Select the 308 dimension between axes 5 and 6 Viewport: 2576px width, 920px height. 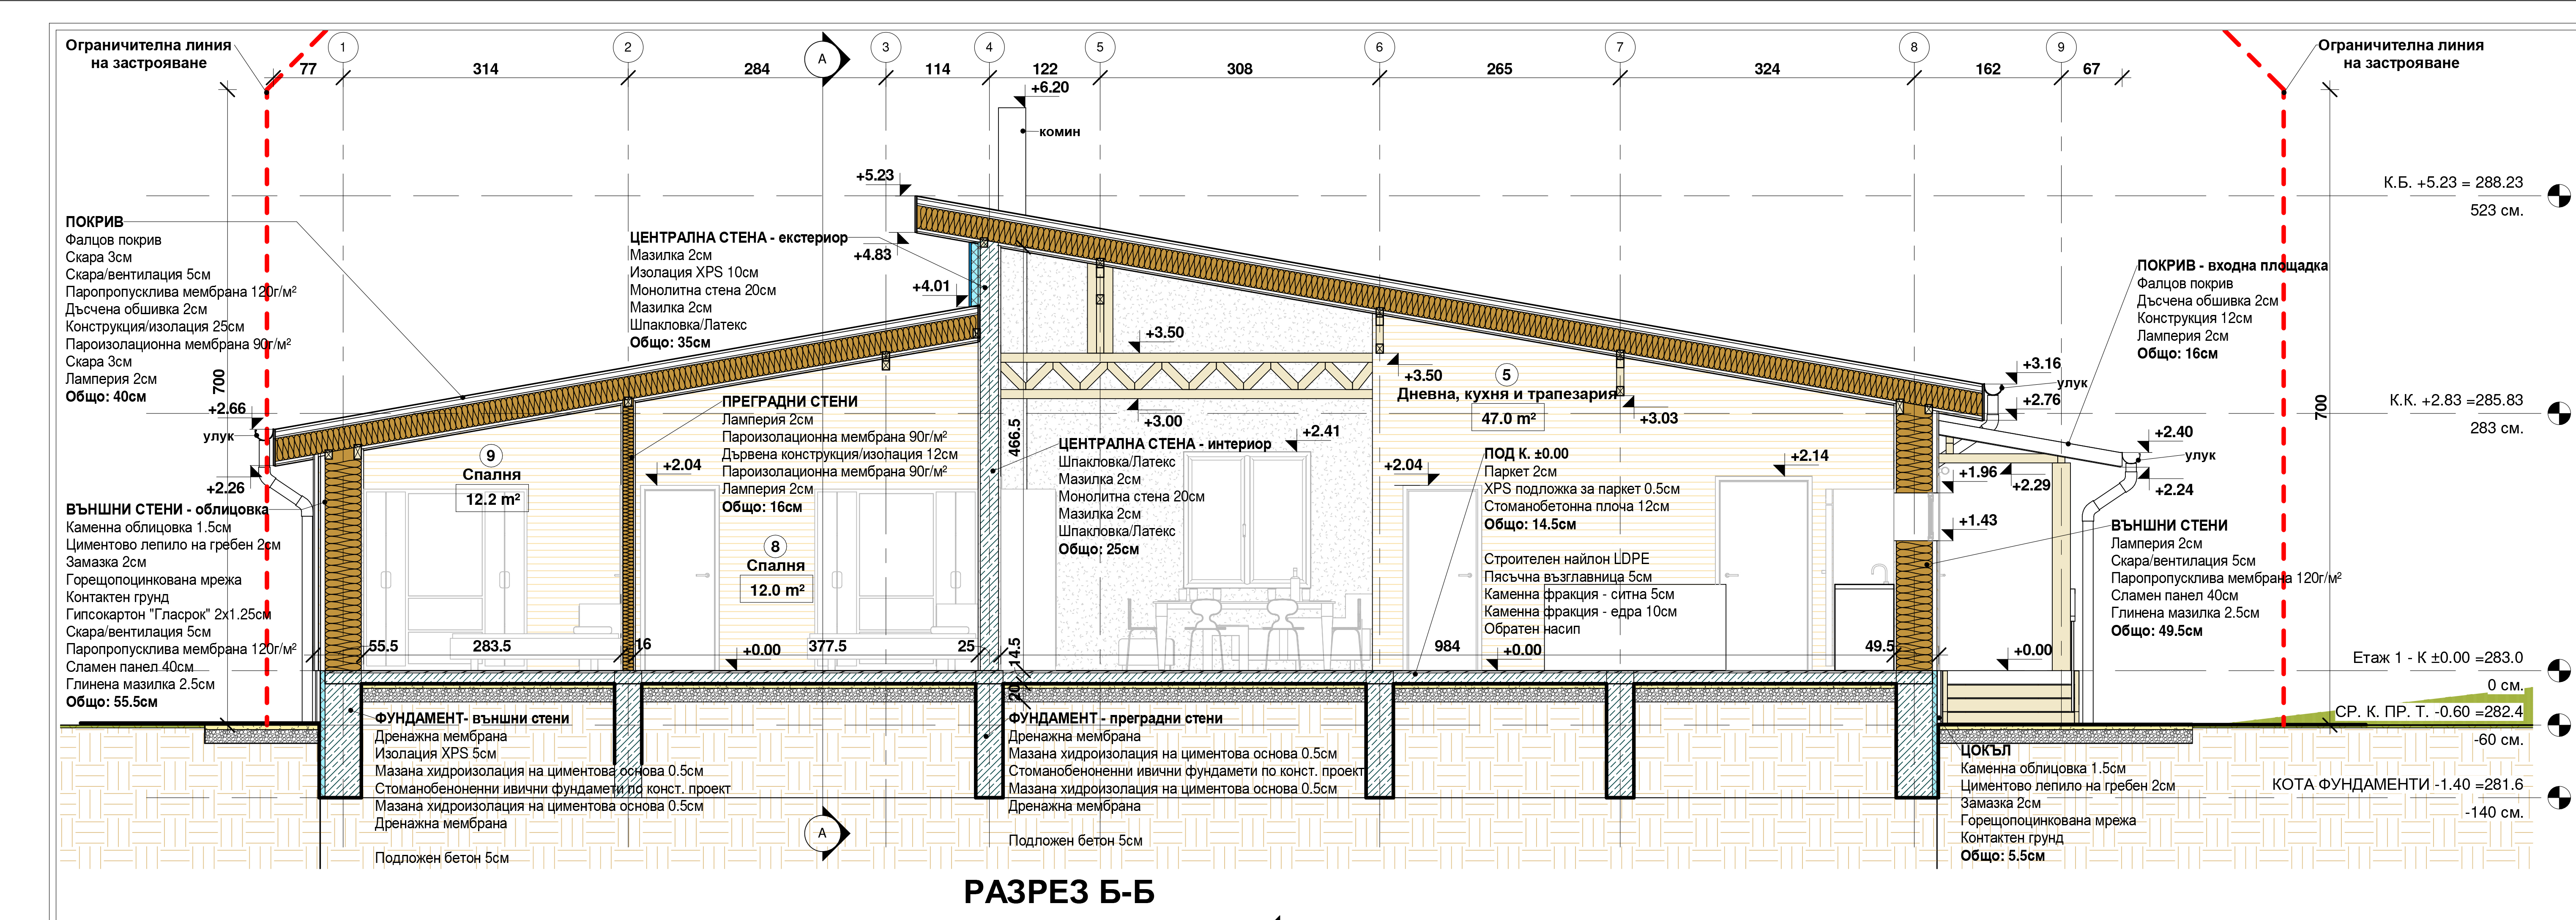click(x=1239, y=69)
